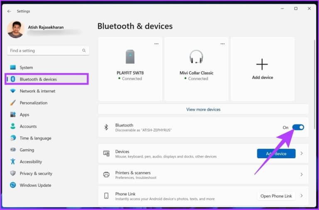The image size is (319, 210).
Task: Click the Accounts person icon
Action: pyautogui.click(x=13, y=126)
